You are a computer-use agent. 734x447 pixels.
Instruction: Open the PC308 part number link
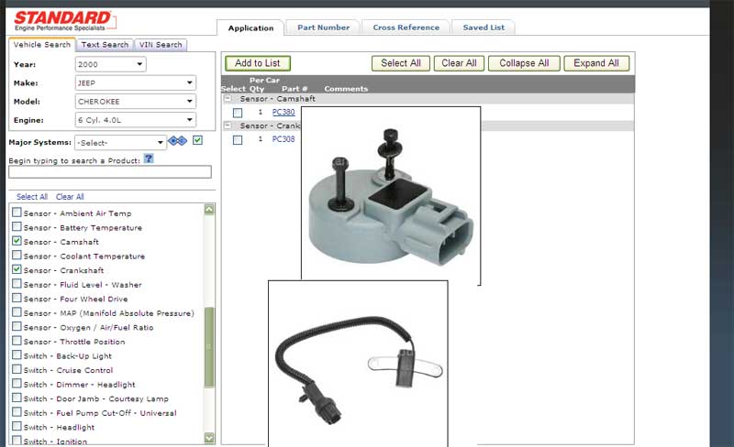coord(284,139)
